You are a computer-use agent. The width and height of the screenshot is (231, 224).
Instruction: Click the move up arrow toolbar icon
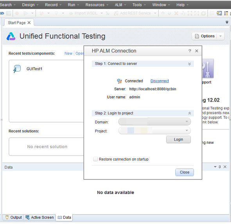tap(163, 13)
